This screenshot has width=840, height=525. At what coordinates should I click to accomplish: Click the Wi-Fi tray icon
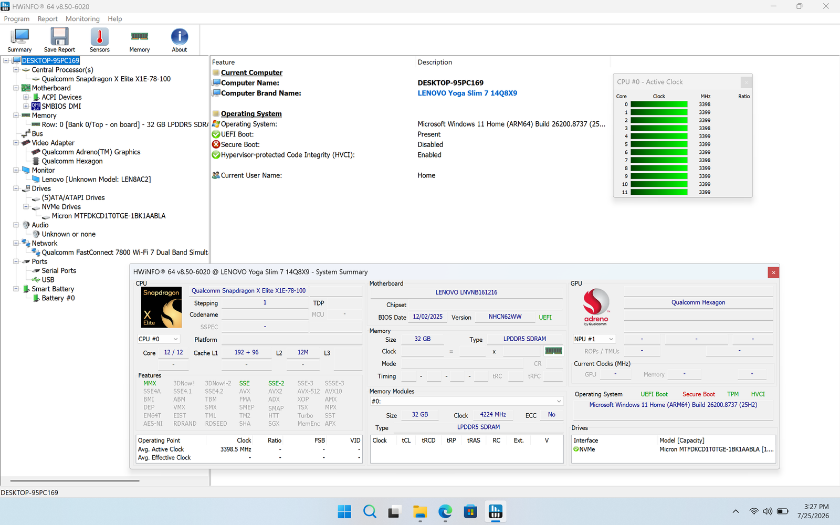pyautogui.click(x=754, y=511)
